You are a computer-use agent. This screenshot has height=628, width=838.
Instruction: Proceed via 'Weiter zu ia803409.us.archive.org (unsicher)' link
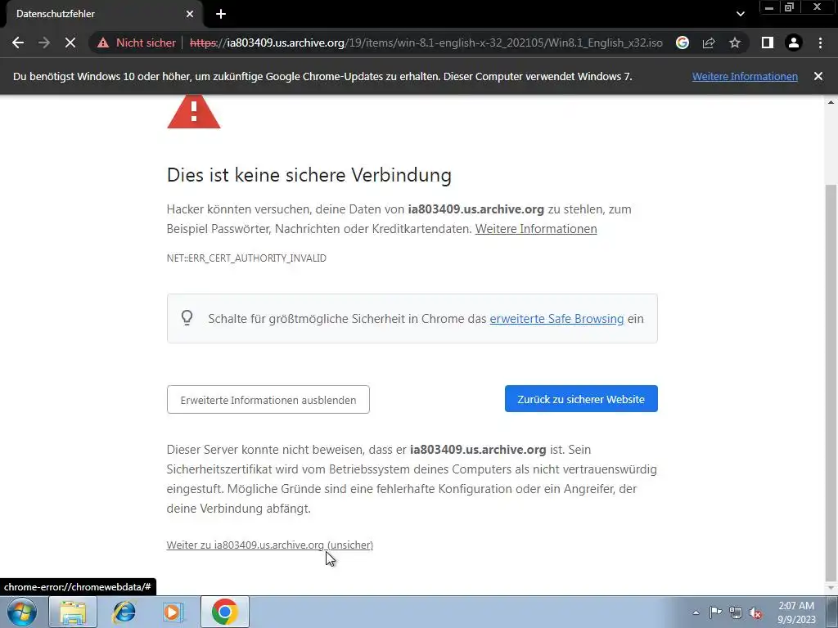[270, 545]
